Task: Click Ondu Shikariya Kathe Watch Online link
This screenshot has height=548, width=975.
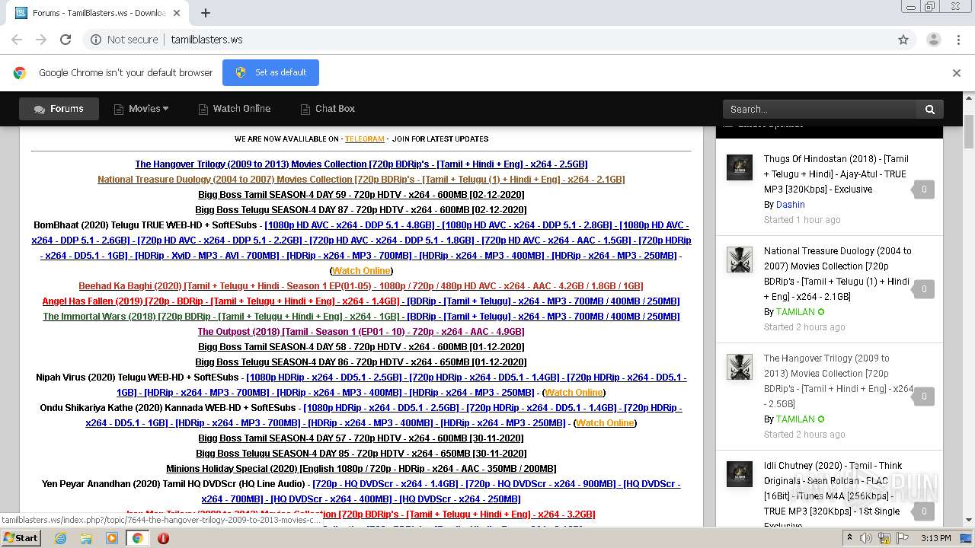Action: pyautogui.click(x=605, y=423)
